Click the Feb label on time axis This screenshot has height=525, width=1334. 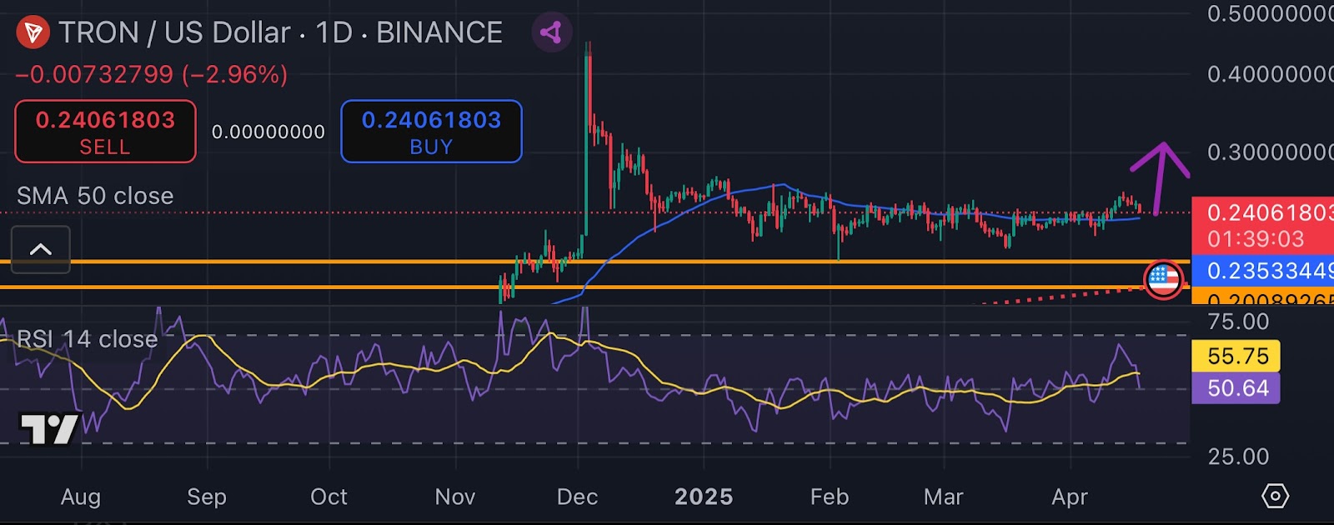click(x=830, y=497)
